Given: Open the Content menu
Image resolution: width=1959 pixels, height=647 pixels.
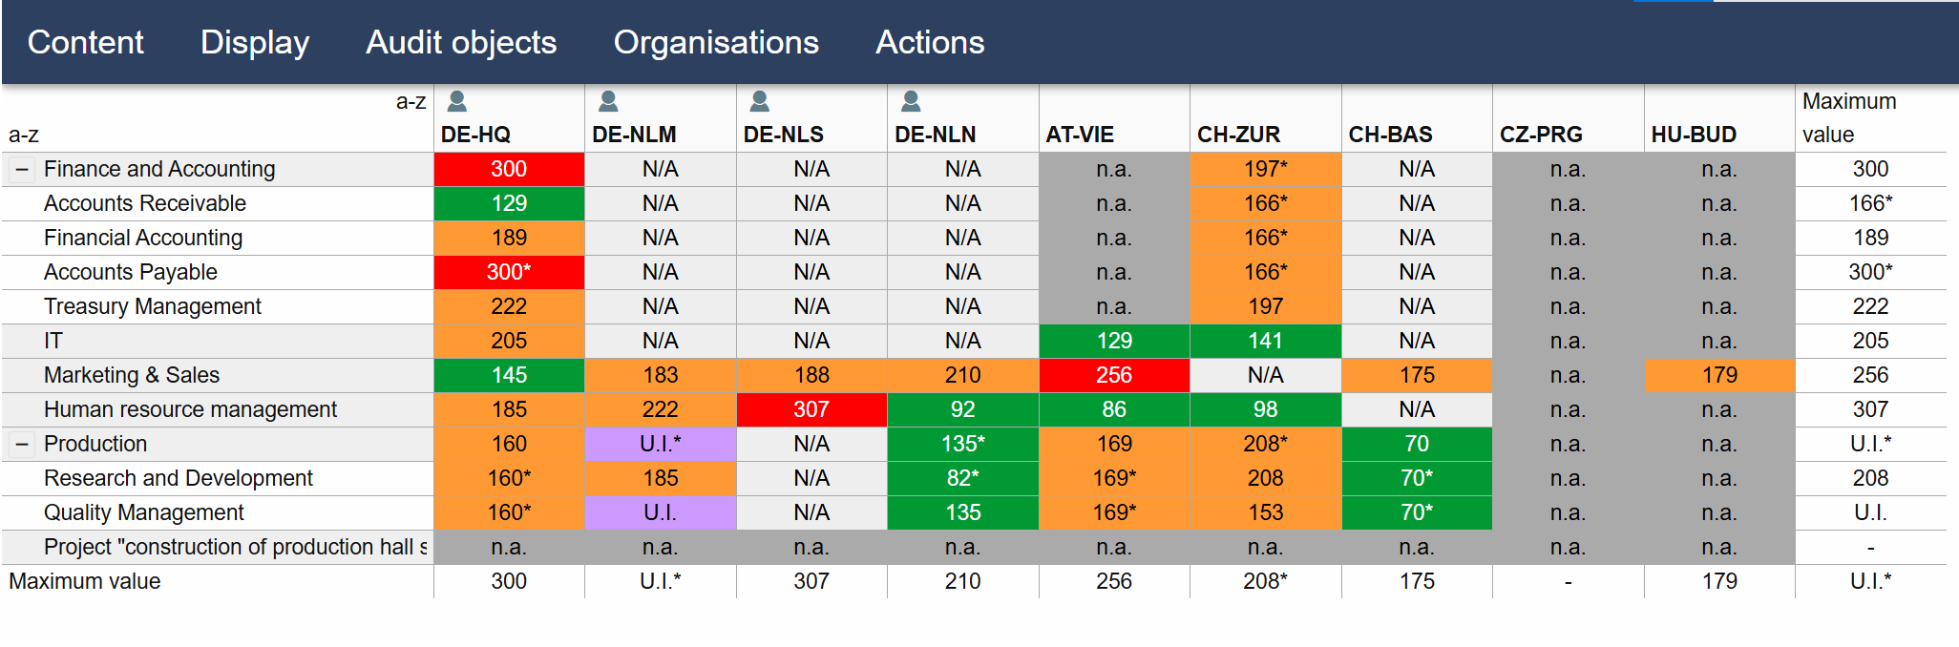Looking at the screenshot, I should (x=86, y=43).
